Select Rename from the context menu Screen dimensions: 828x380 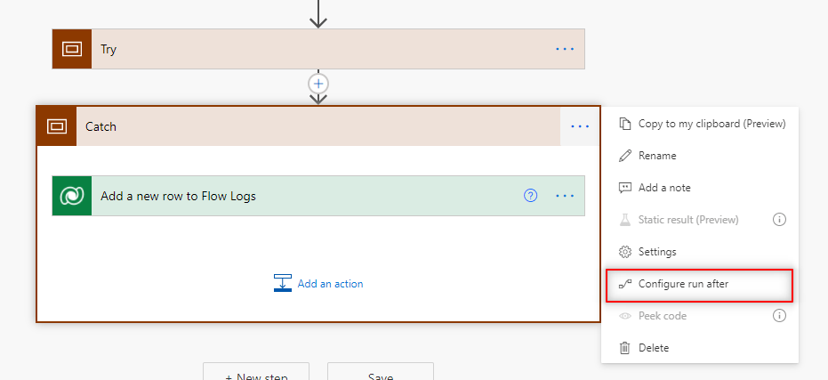point(656,156)
